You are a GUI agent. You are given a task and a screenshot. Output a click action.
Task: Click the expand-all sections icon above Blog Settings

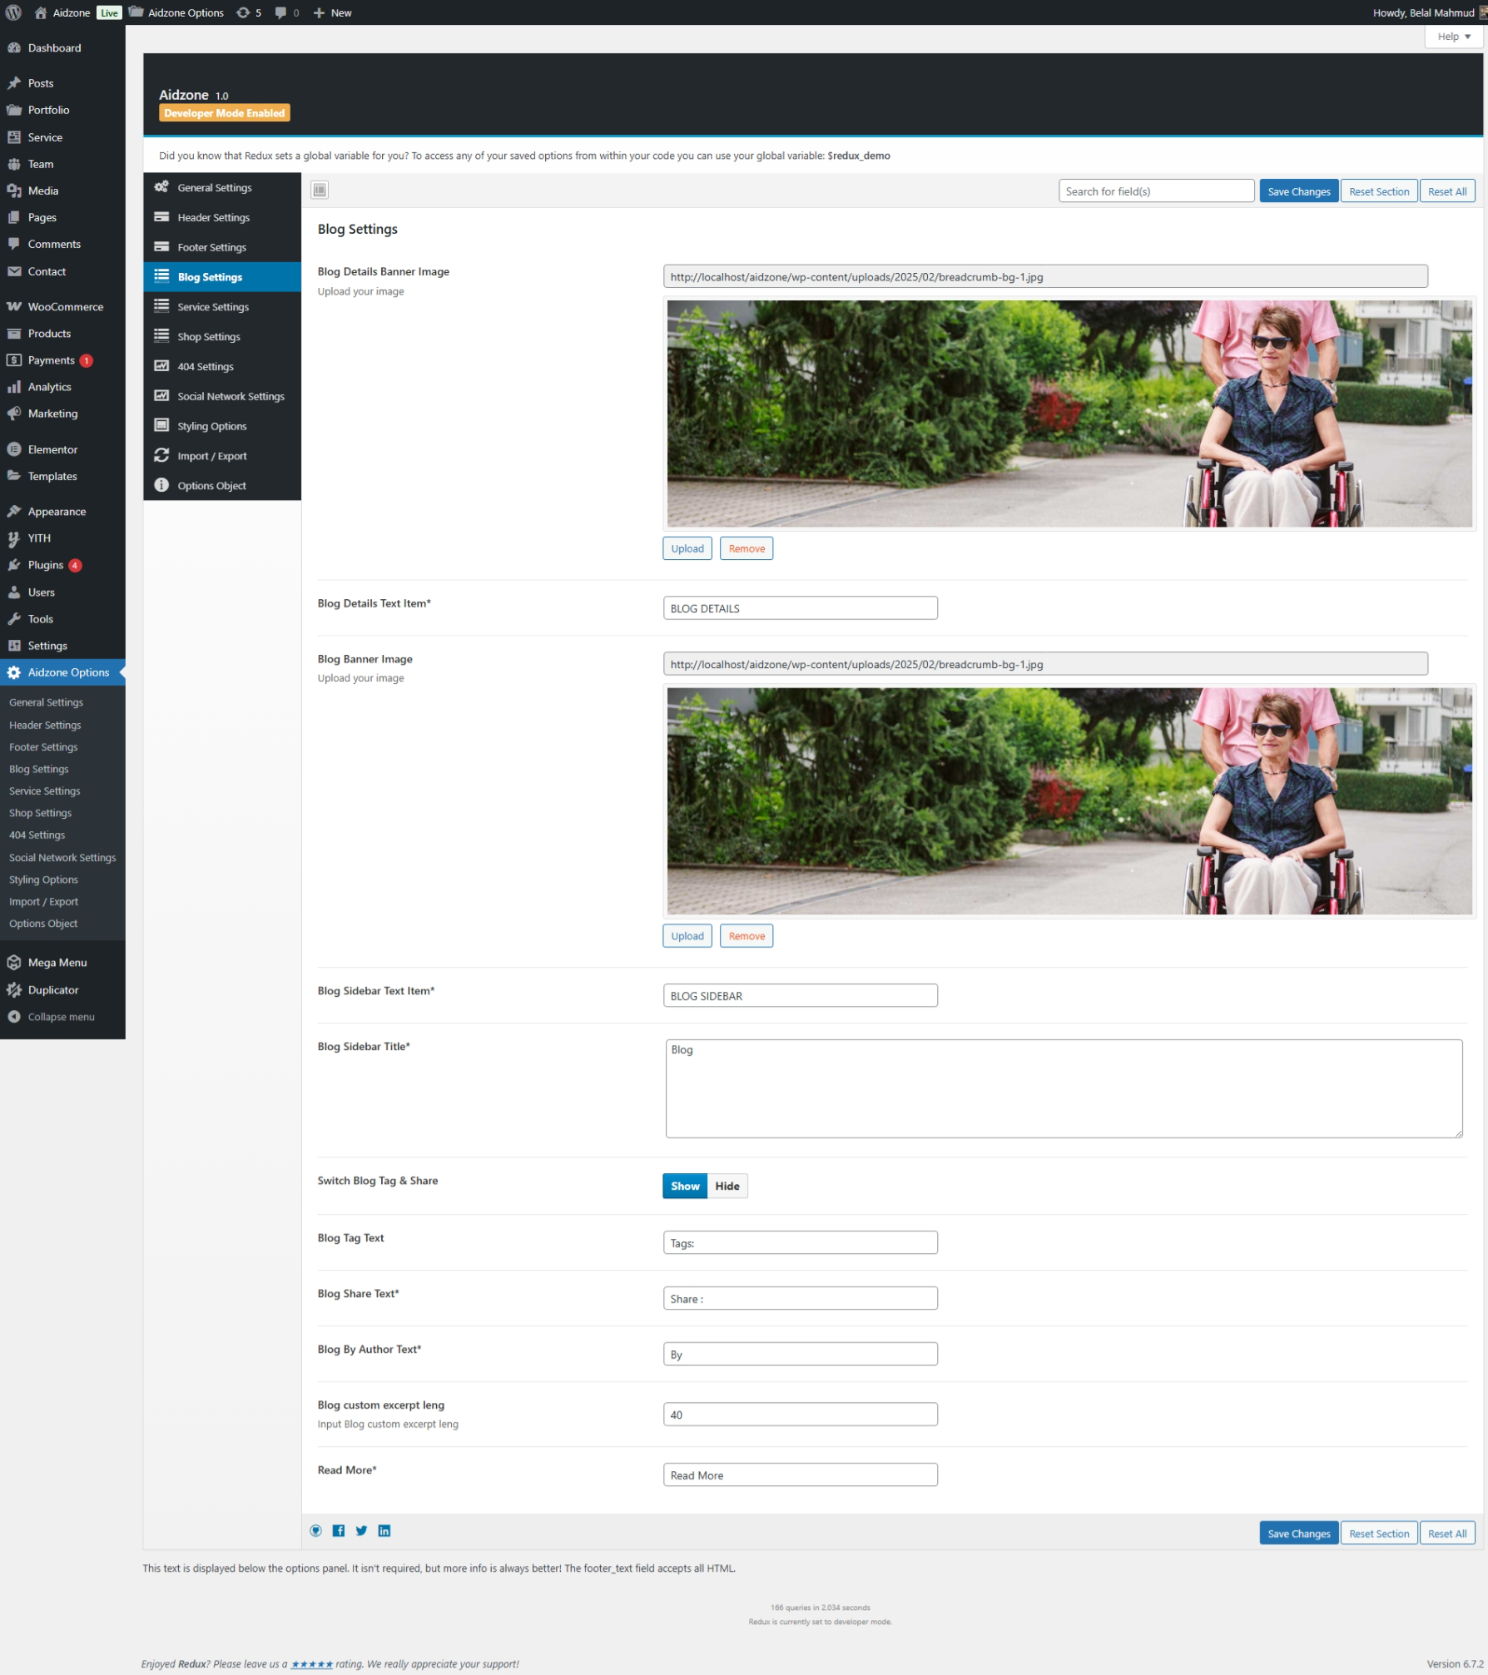pyautogui.click(x=320, y=190)
